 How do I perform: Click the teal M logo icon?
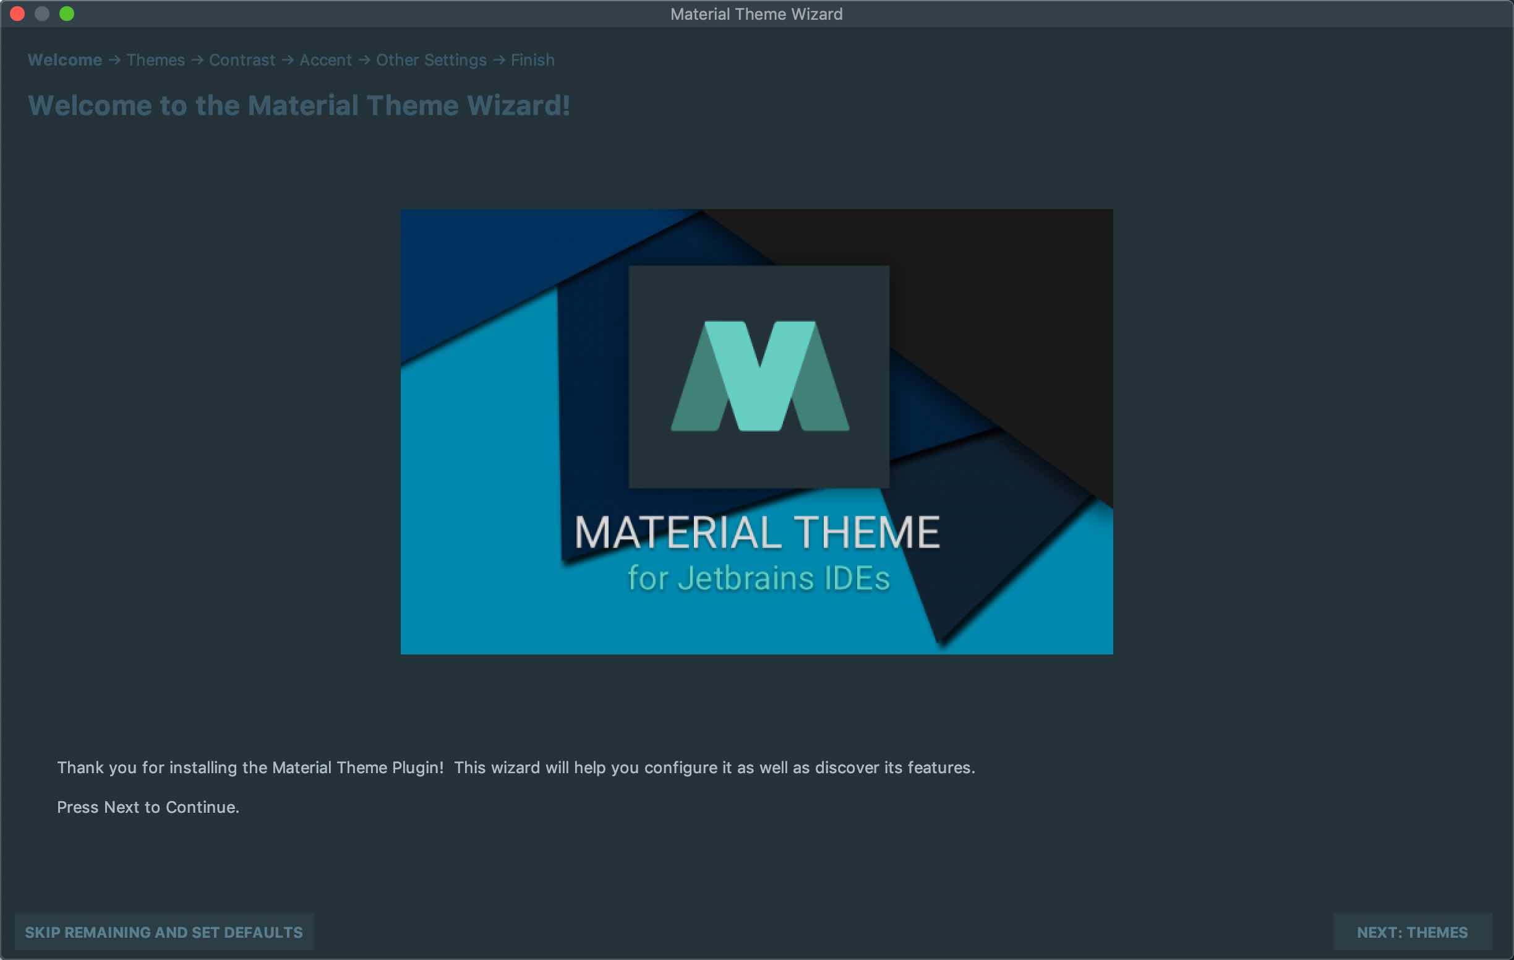click(759, 376)
